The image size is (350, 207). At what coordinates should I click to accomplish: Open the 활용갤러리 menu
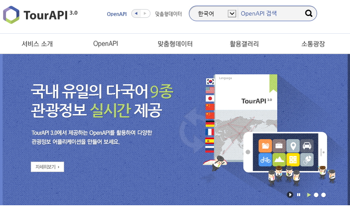tap(244, 44)
